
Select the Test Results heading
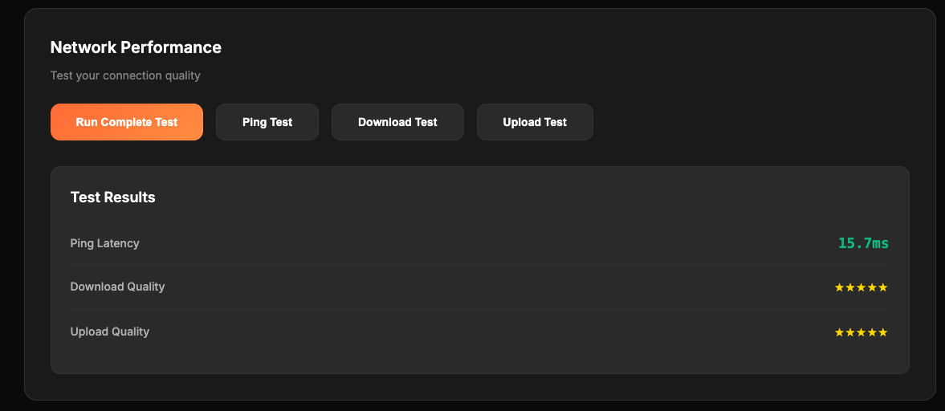[x=112, y=197]
